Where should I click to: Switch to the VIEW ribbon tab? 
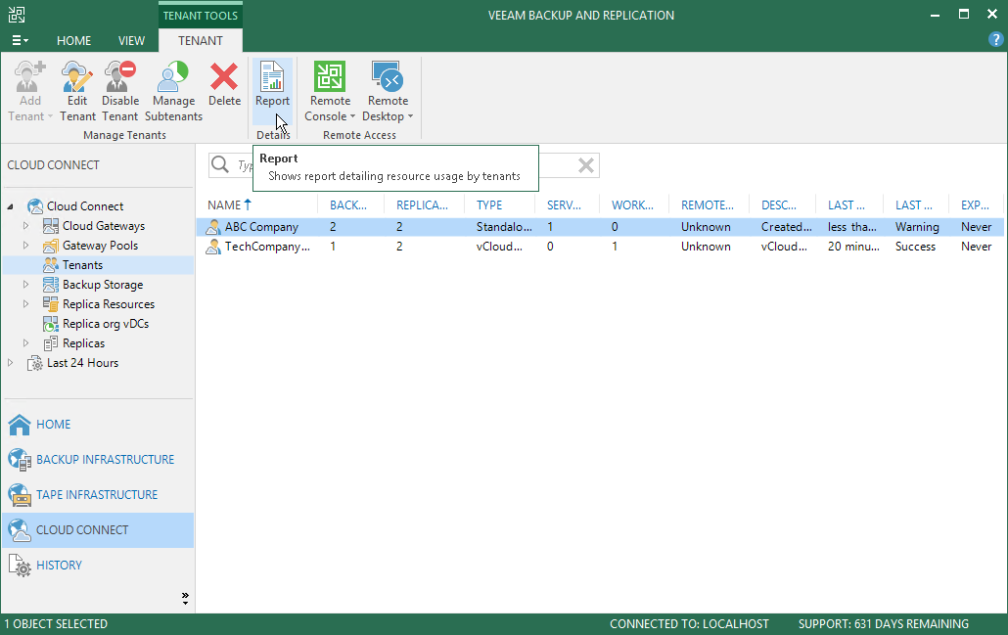[131, 40]
